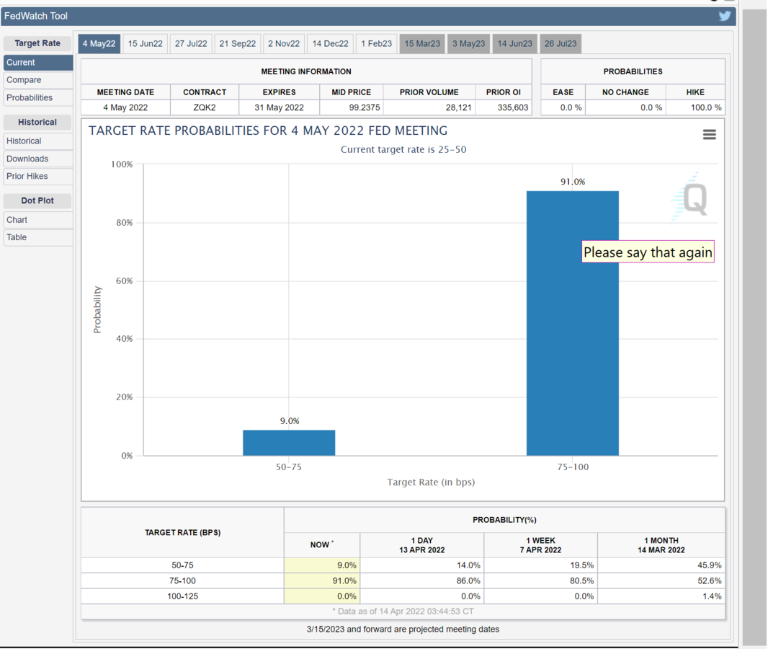The image size is (768, 649).
Task: Click the Q watermark logo on chart
Action: [x=689, y=198]
